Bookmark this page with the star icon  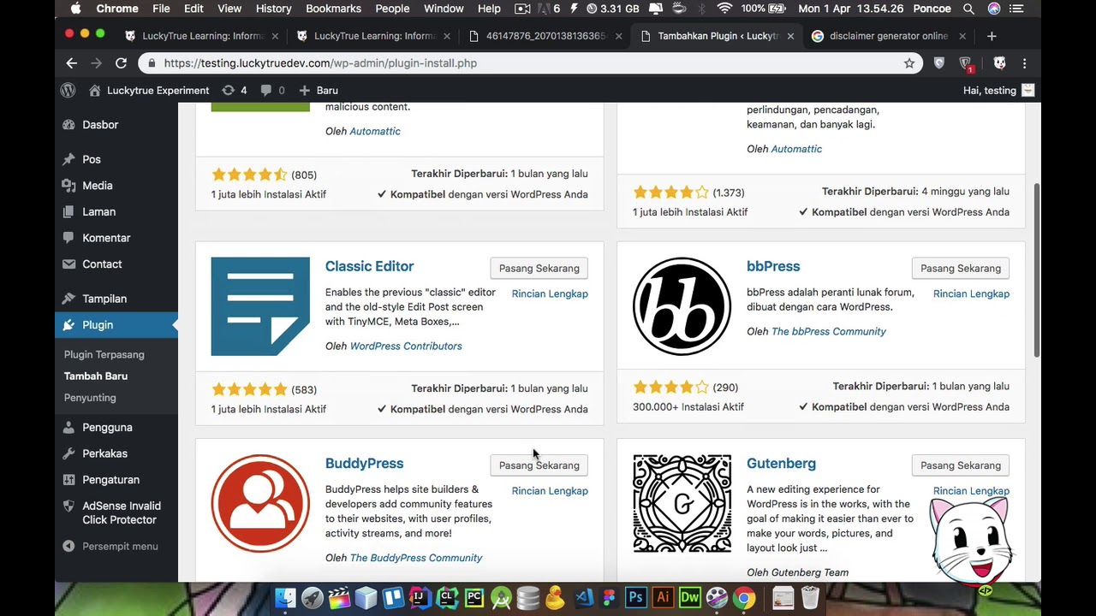(909, 63)
